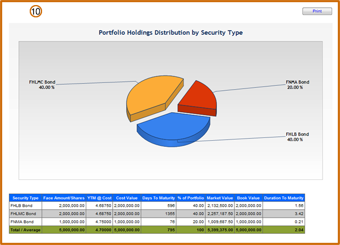Image resolution: width=340 pixels, height=245 pixels.
Task: Click average YTM value 4.70000
Action: tap(99, 230)
